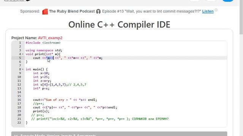Click the Ruby Blend Podcast red logo
Image resolution: width=243 pixels, height=136 pixels.
[x=45, y=12]
